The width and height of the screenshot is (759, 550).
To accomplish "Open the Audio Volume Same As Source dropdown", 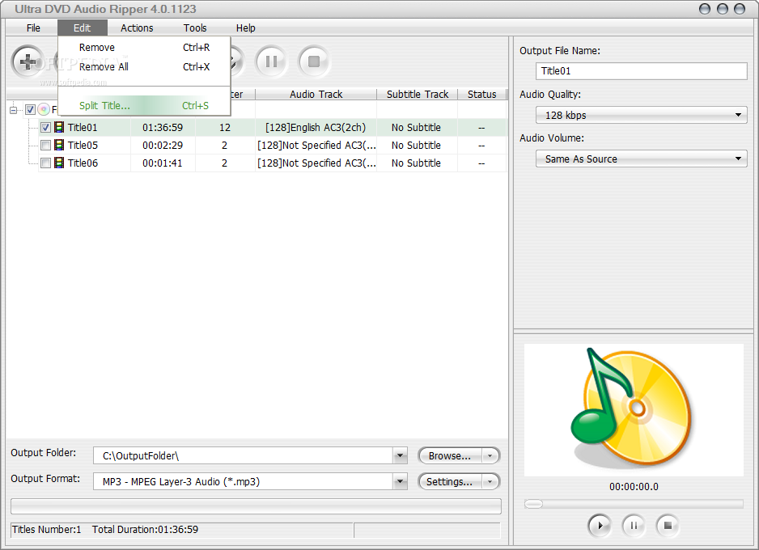I will point(642,159).
